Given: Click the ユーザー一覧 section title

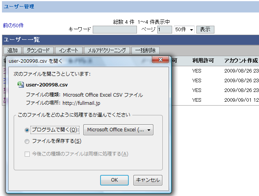Looking at the screenshot, I should point(22,40).
